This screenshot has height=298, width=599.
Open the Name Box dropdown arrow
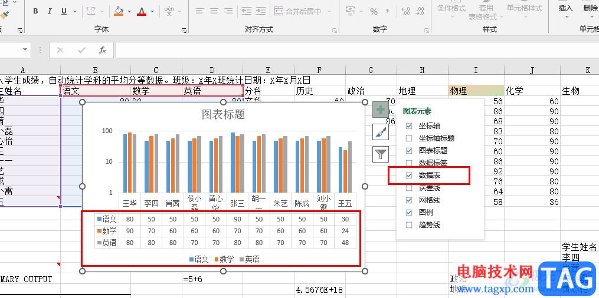[25, 49]
